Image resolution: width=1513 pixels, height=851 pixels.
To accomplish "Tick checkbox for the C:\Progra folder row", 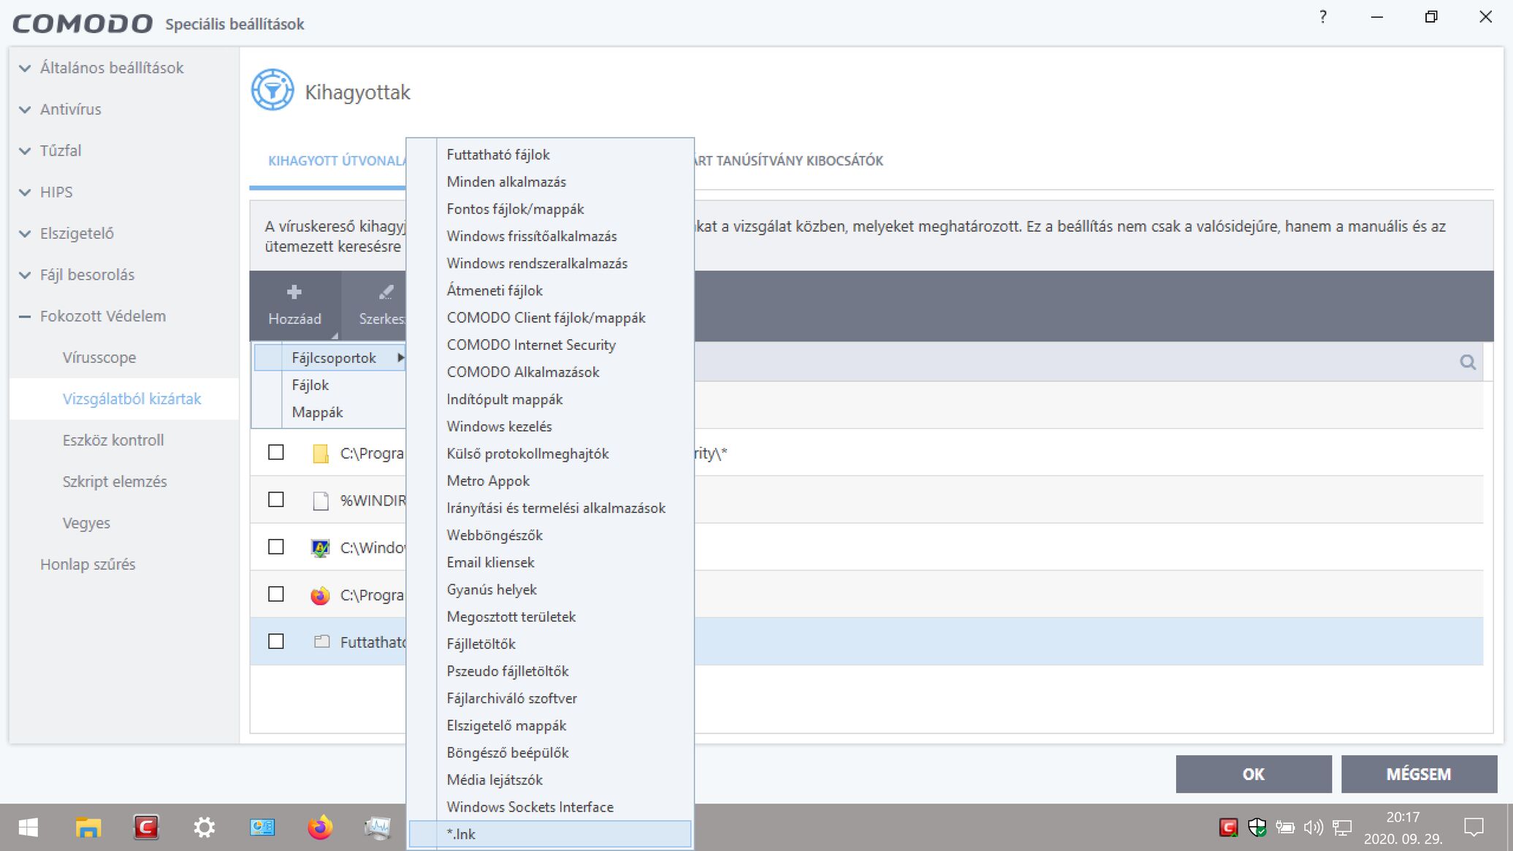I will click(275, 452).
